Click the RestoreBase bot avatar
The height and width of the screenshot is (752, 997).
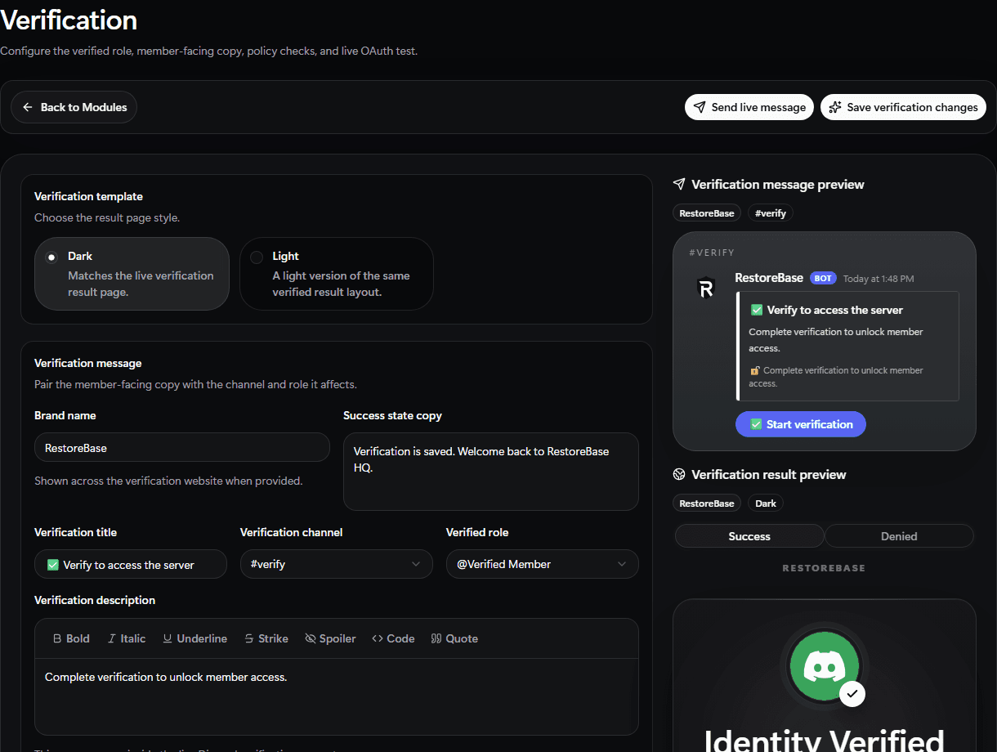[x=705, y=288]
